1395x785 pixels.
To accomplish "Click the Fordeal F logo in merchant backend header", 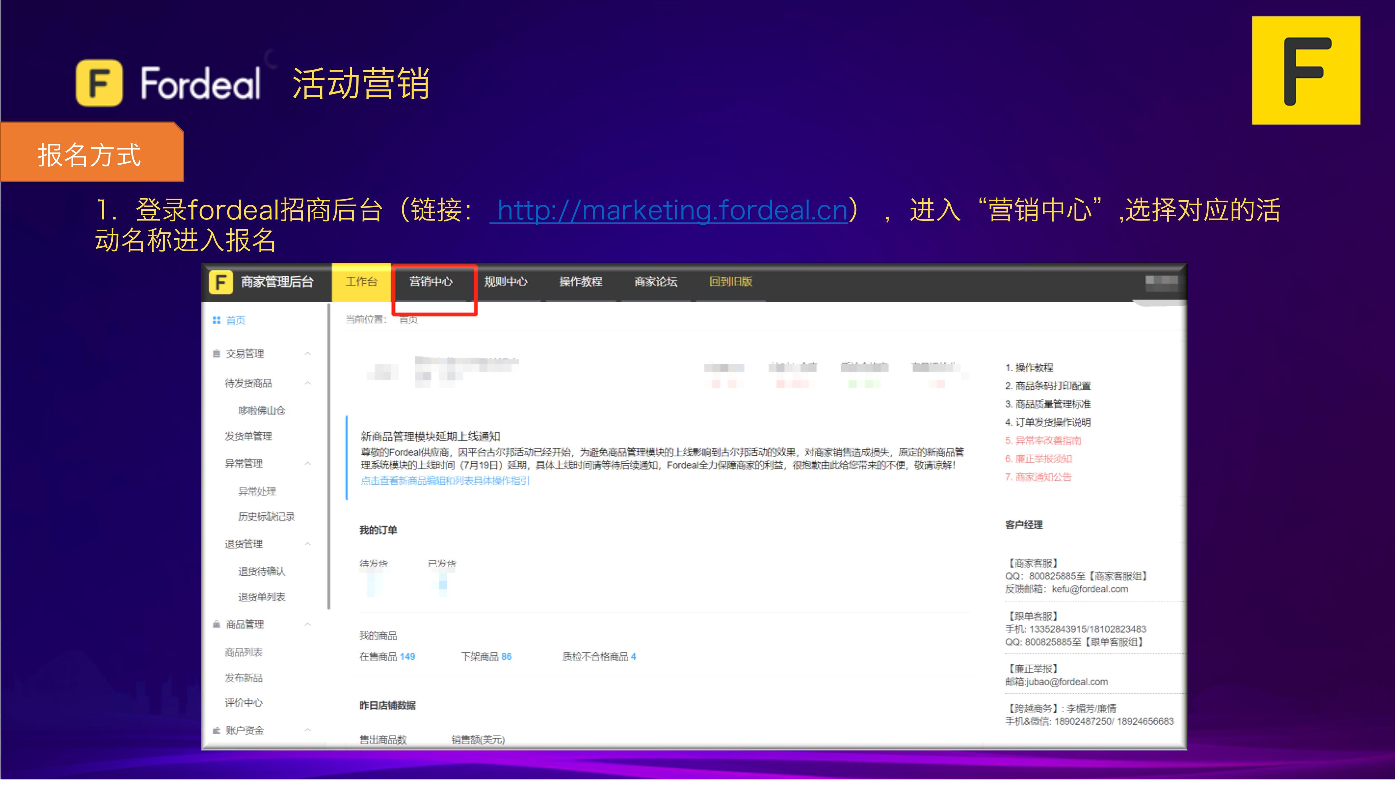I will pos(220,282).
